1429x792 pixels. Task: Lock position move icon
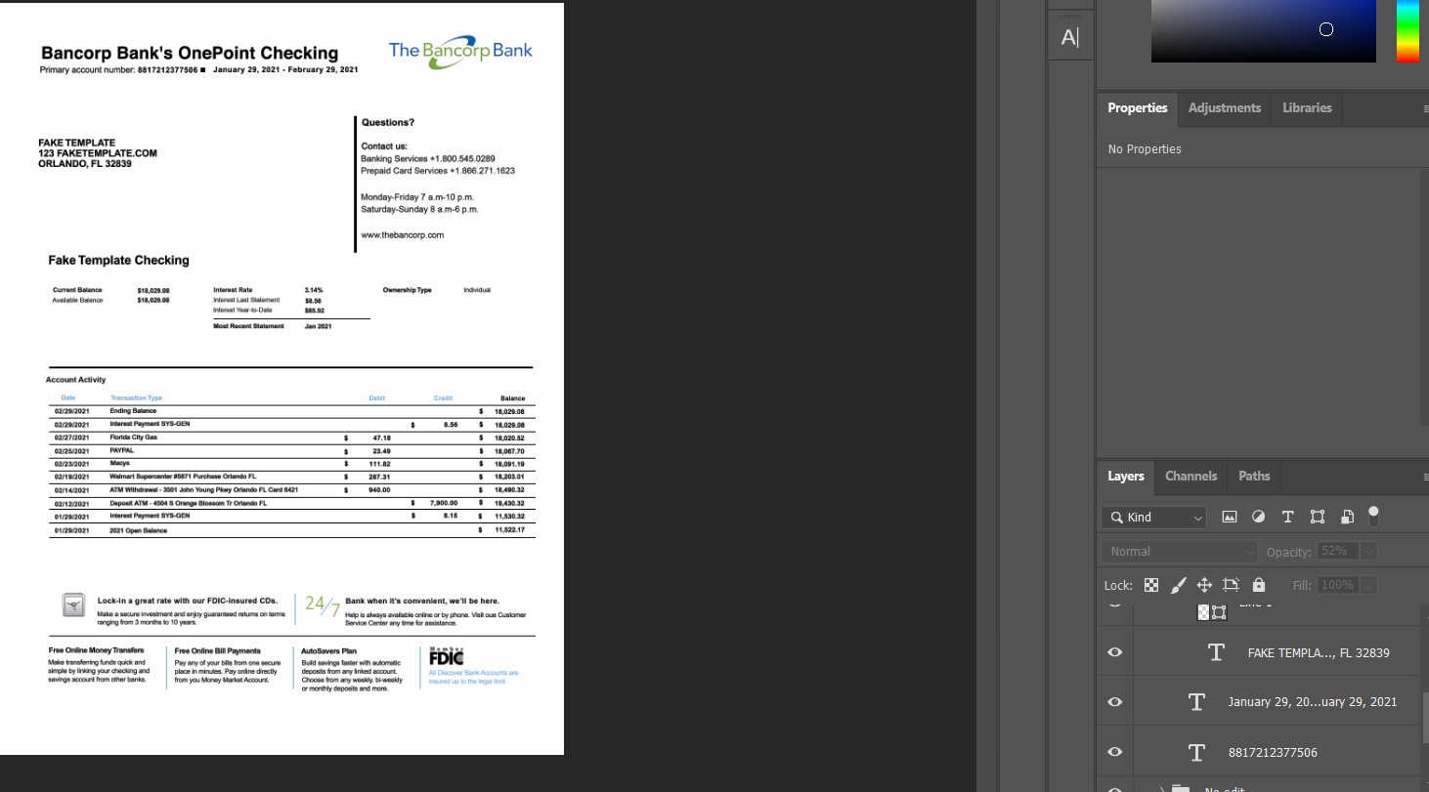(x=1204, y=585)
